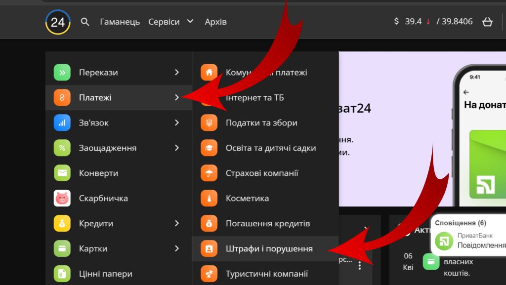
Task: Select the Скарбничка piggy bank icon
Action: [62, 199]
